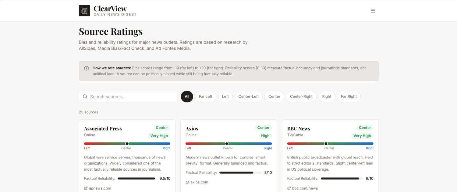Select the Far Right filter
The width and height of the screenshot is (457, 192).
349,97
